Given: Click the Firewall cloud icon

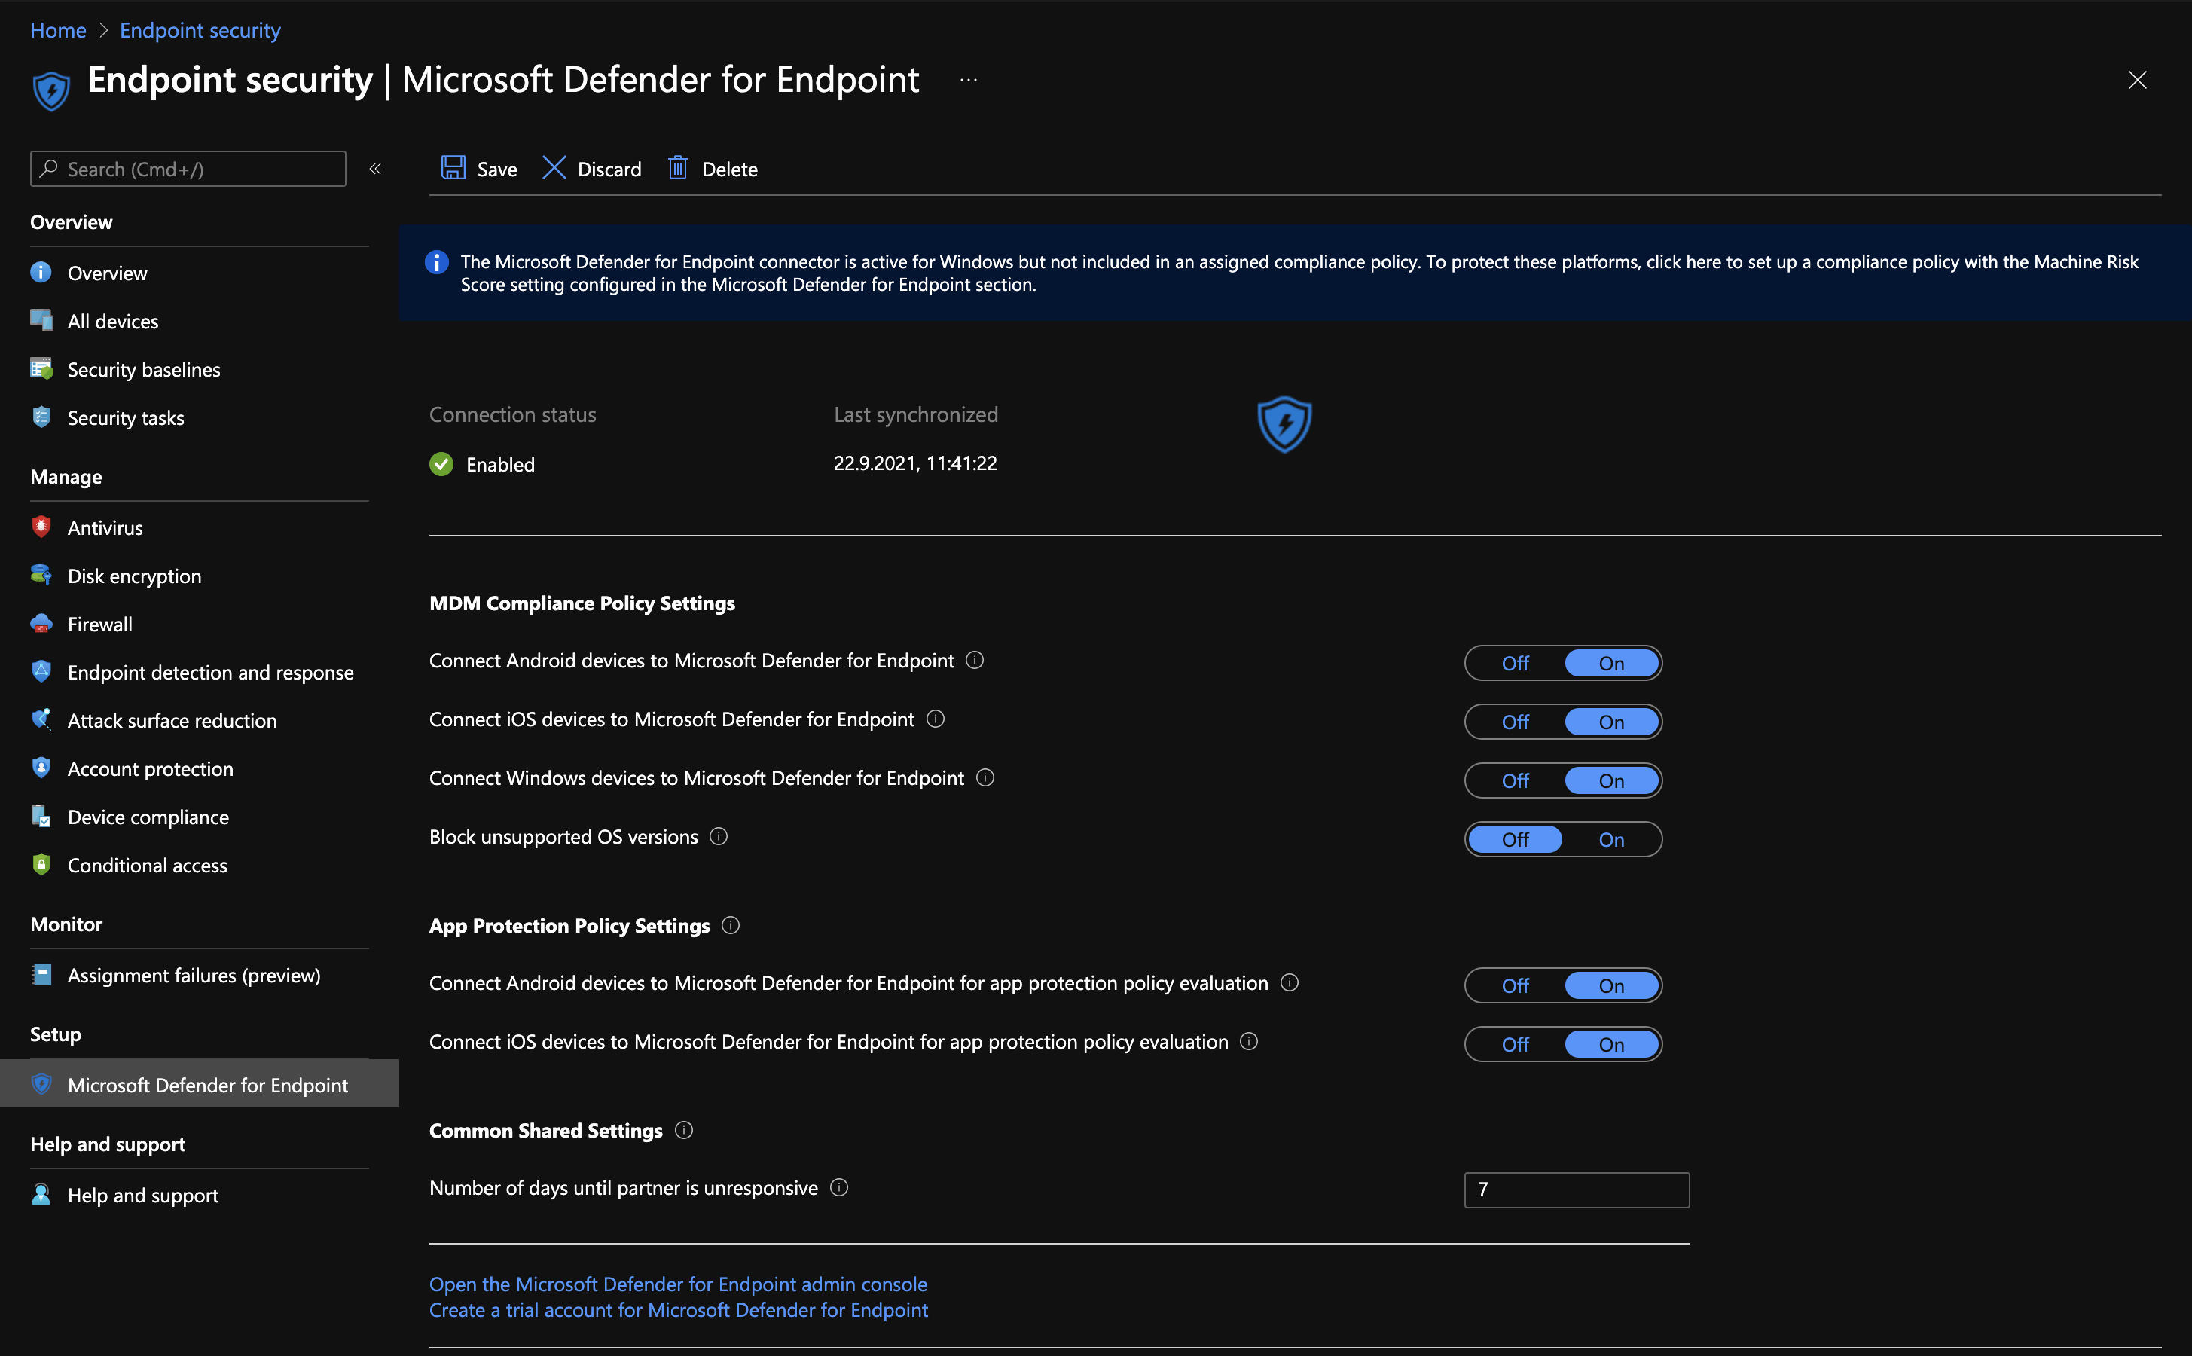Looking at the screenshot, I should point(41,623).
